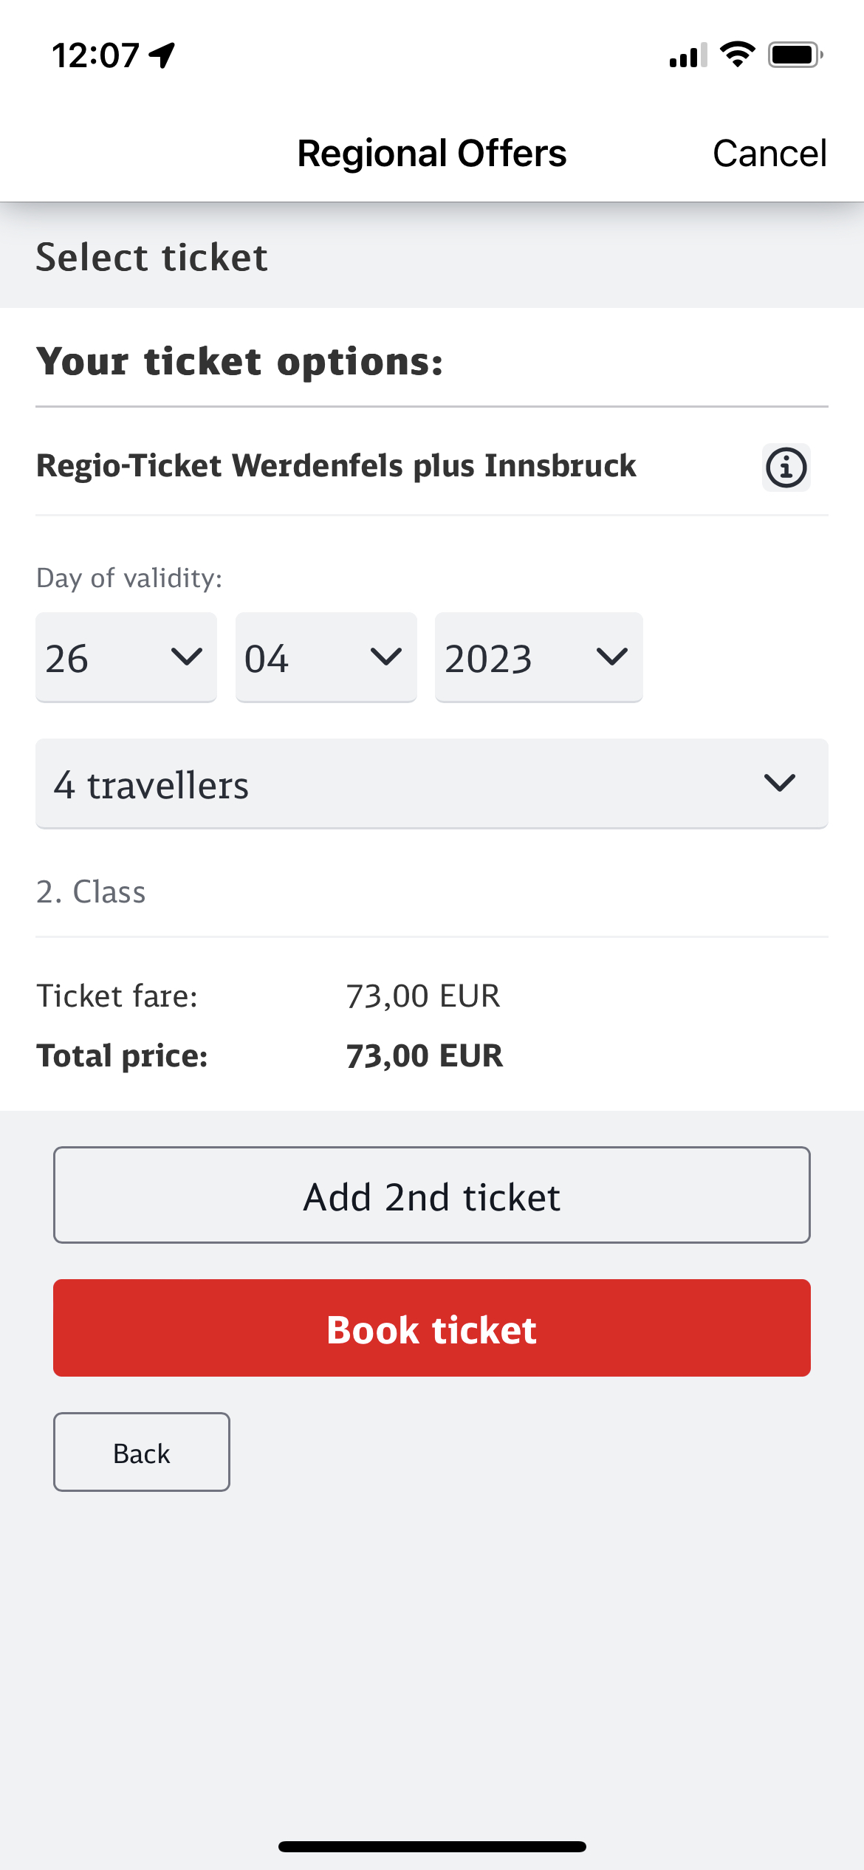The height and width of the screenshot is (1870, 864).
Task: Tap the Regional Offers title
Action: pos(432,154)
